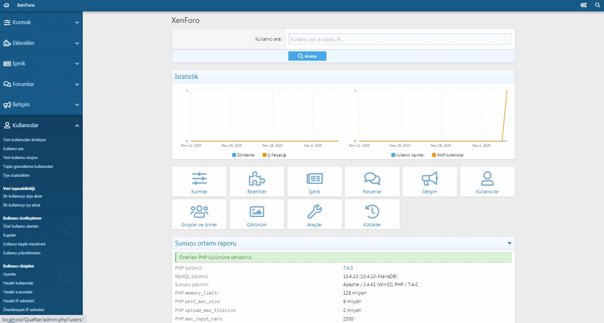Screen dimensions: 604x323
Task: Expand the Eklentiler sidebar section chevron
Action: pyautogui.click(x=77, y=43)
